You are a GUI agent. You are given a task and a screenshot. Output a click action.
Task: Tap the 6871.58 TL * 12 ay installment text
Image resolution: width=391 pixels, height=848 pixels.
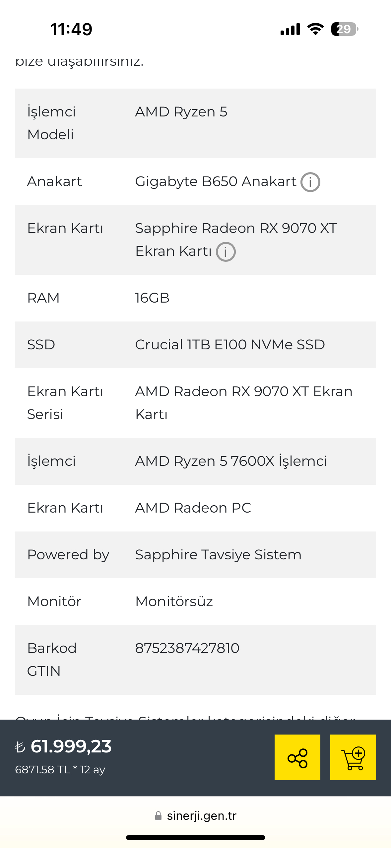pyautogui.click(x=60, y=770)
